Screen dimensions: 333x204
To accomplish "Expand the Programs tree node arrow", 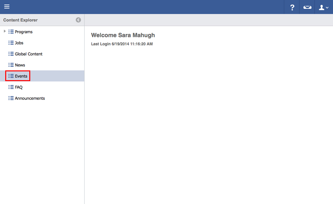I will pos(5,31).
